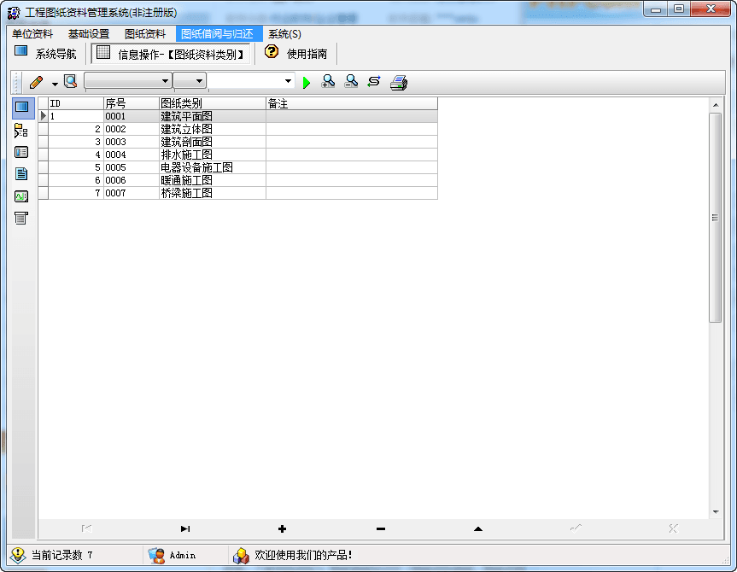Select the 建筑剖面图 cell

tap(213, 142)
